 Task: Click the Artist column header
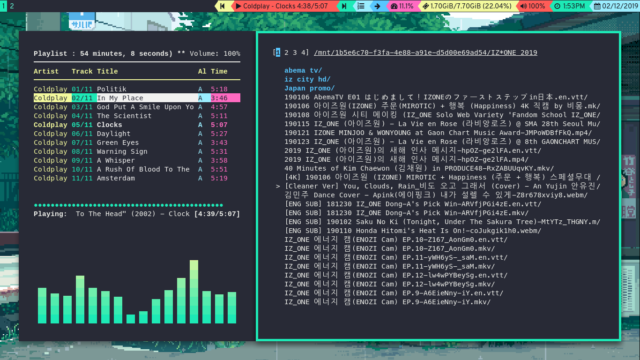46,71
